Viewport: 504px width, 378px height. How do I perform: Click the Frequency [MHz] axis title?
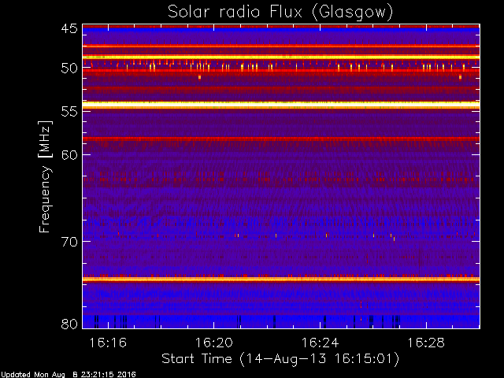(x=45, y=176)
